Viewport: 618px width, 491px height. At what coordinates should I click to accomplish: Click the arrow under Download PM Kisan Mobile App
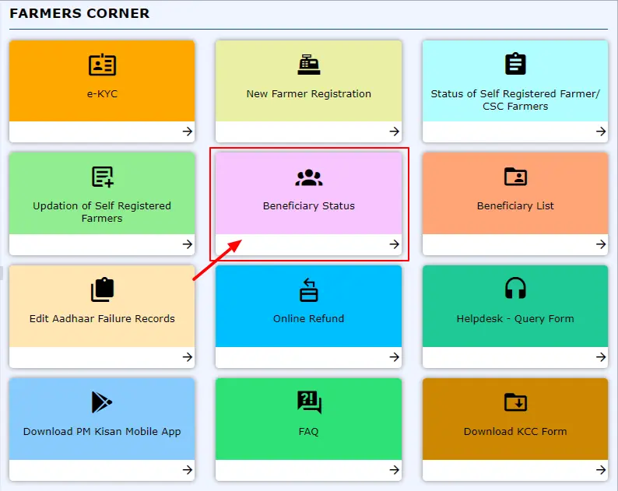coord(188,470)
